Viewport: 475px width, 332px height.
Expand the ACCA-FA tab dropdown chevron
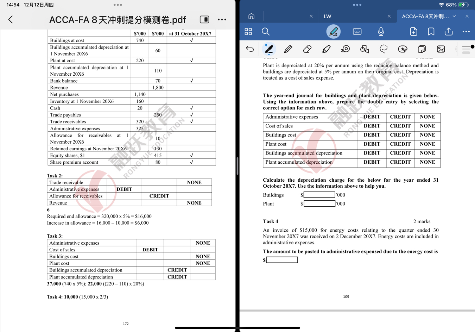click(454, 16)
